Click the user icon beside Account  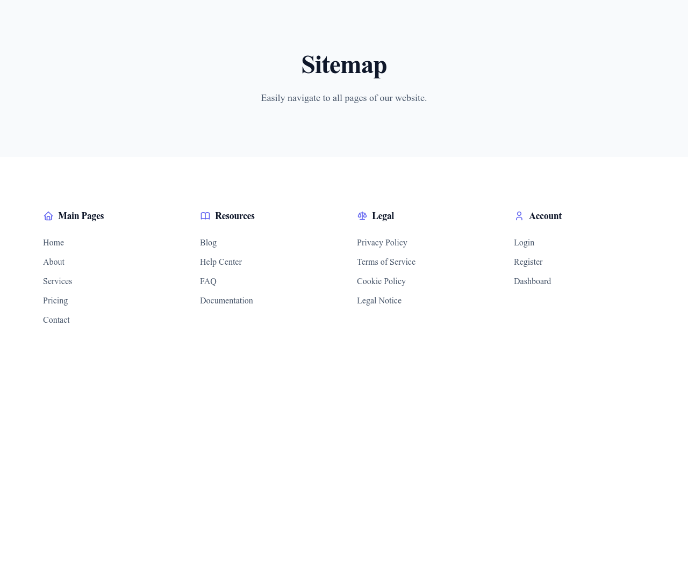coord(519,216)
